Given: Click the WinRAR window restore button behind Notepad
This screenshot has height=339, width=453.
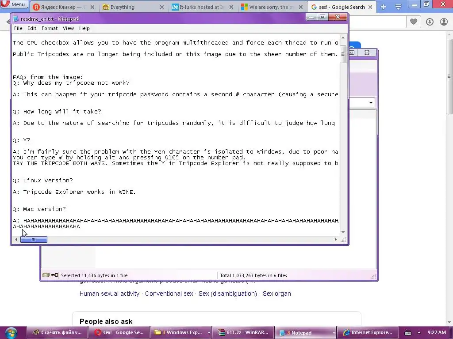Looking at the screenshot, I should point(352,53).
